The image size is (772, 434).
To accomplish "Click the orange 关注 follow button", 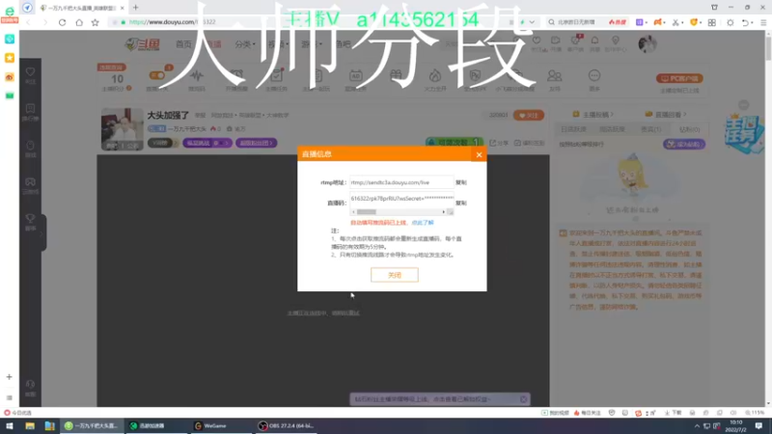I will pos(528,115).
